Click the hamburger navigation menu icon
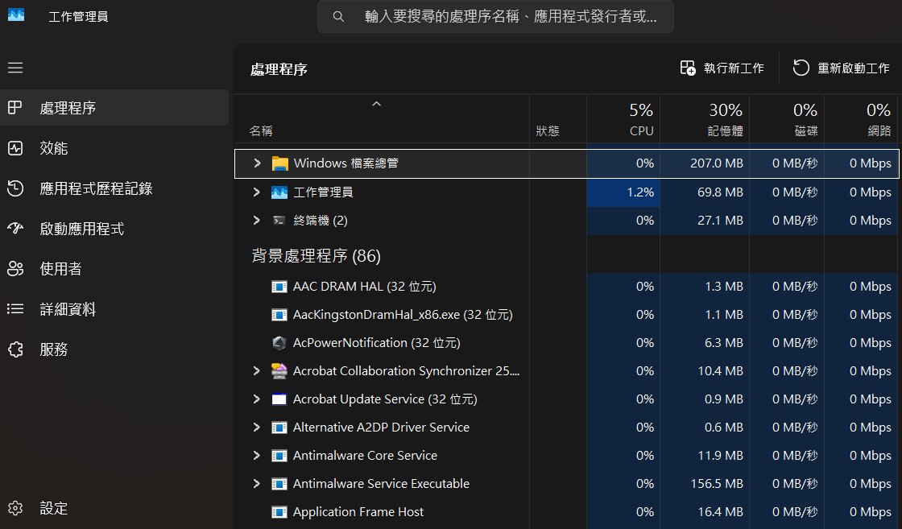 [15, 68]
